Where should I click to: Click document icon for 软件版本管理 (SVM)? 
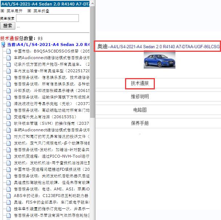(9, 123)
